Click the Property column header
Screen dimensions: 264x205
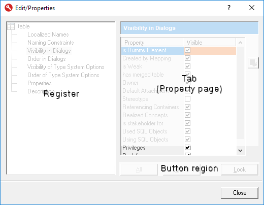click(x=152, y=42)
